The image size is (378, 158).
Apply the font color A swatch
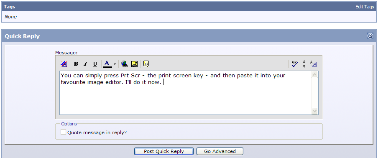coord(107,64)
